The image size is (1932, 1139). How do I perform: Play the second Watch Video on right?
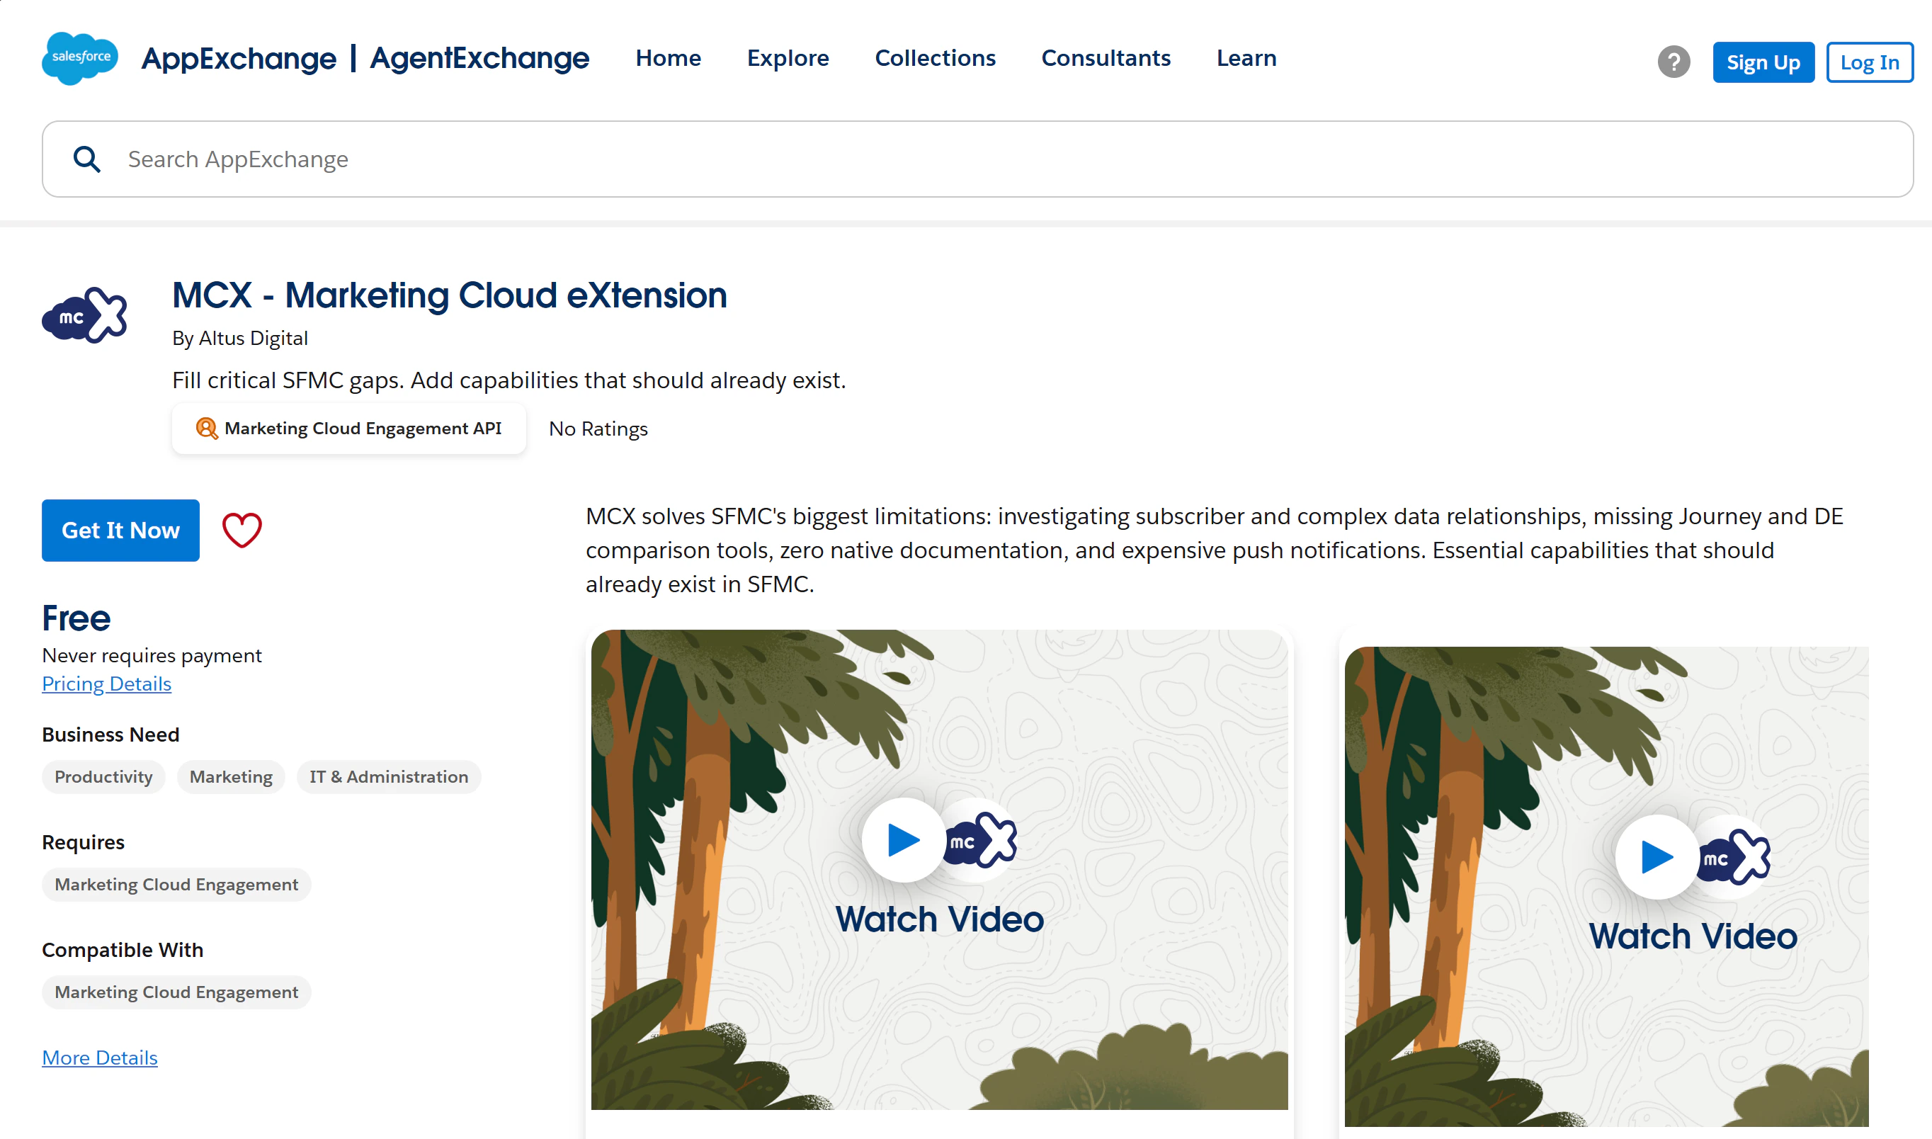[1657, 856]
